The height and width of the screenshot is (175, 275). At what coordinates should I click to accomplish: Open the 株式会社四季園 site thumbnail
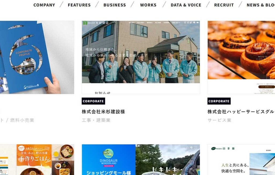[241, 160]
